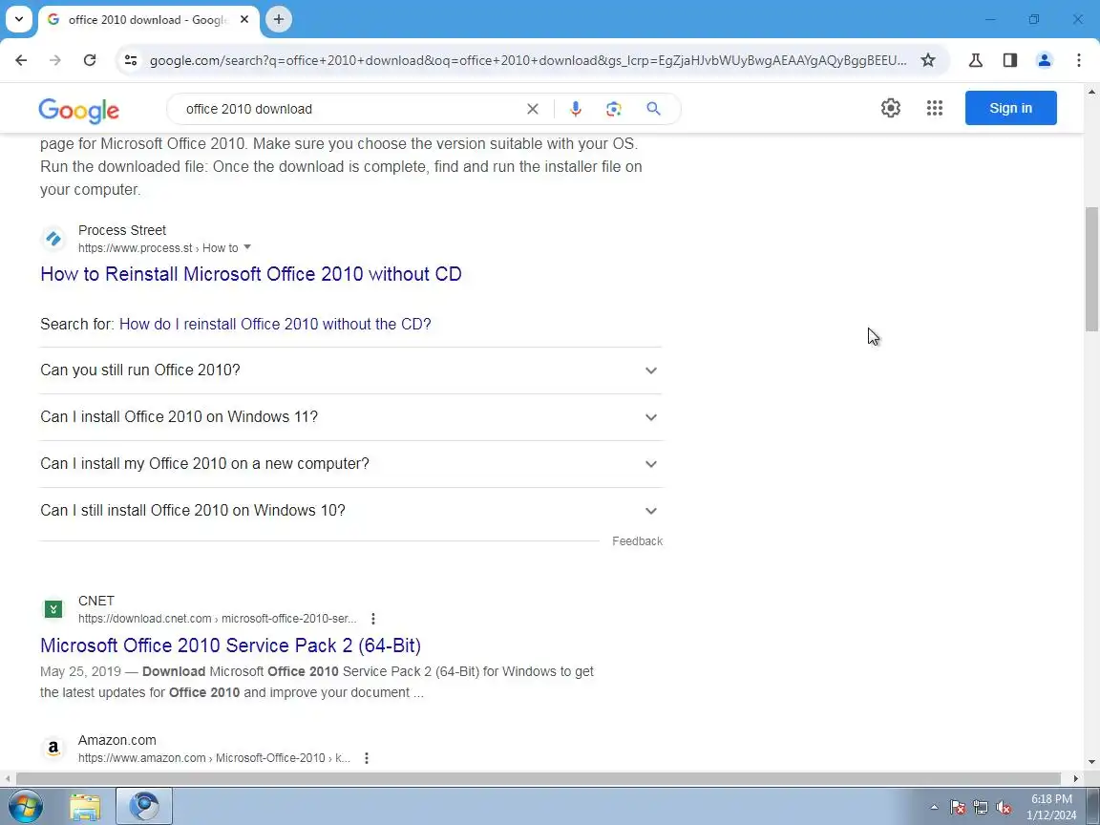This screenshot has width=1100, height=825.
Task: Click the scroll down arrow
Action: (x=1091, y=763)
